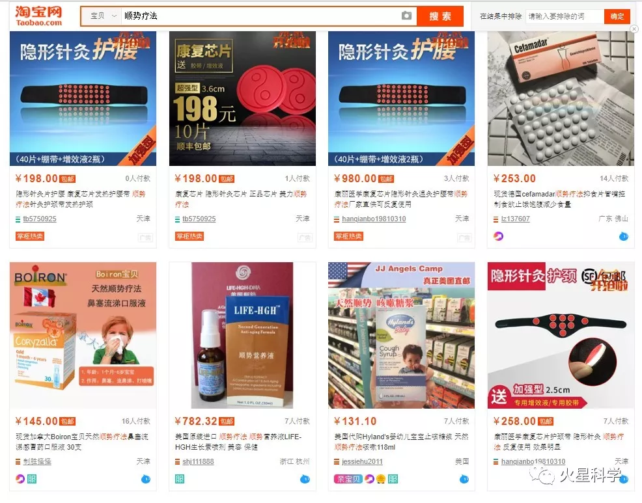Viewport: 642px width, 503px height.
Task: Click the 亲宝贝 badge under jessiehu2011
Action: (x=348, y=479)
